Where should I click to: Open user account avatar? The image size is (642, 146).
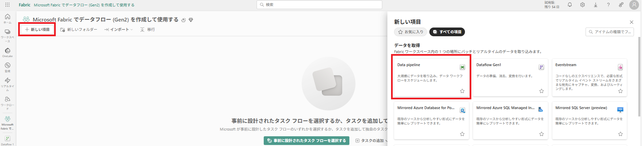(x=634, y=5)
